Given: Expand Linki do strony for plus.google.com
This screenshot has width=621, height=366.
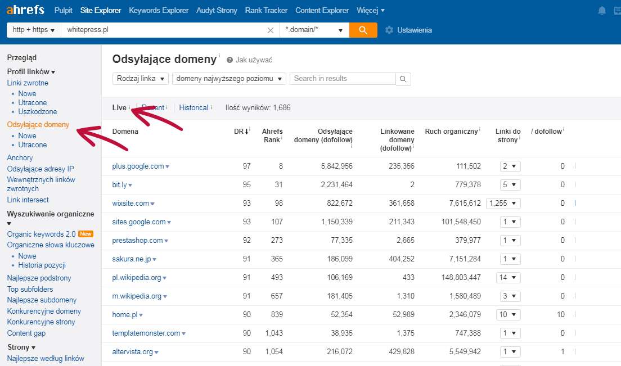Looking at the screenshot, I should pos(510,166).
